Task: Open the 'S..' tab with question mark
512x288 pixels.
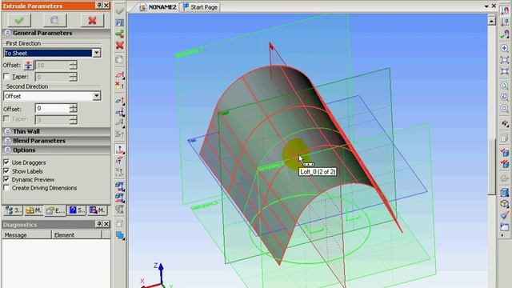Action: coord(77,210)
